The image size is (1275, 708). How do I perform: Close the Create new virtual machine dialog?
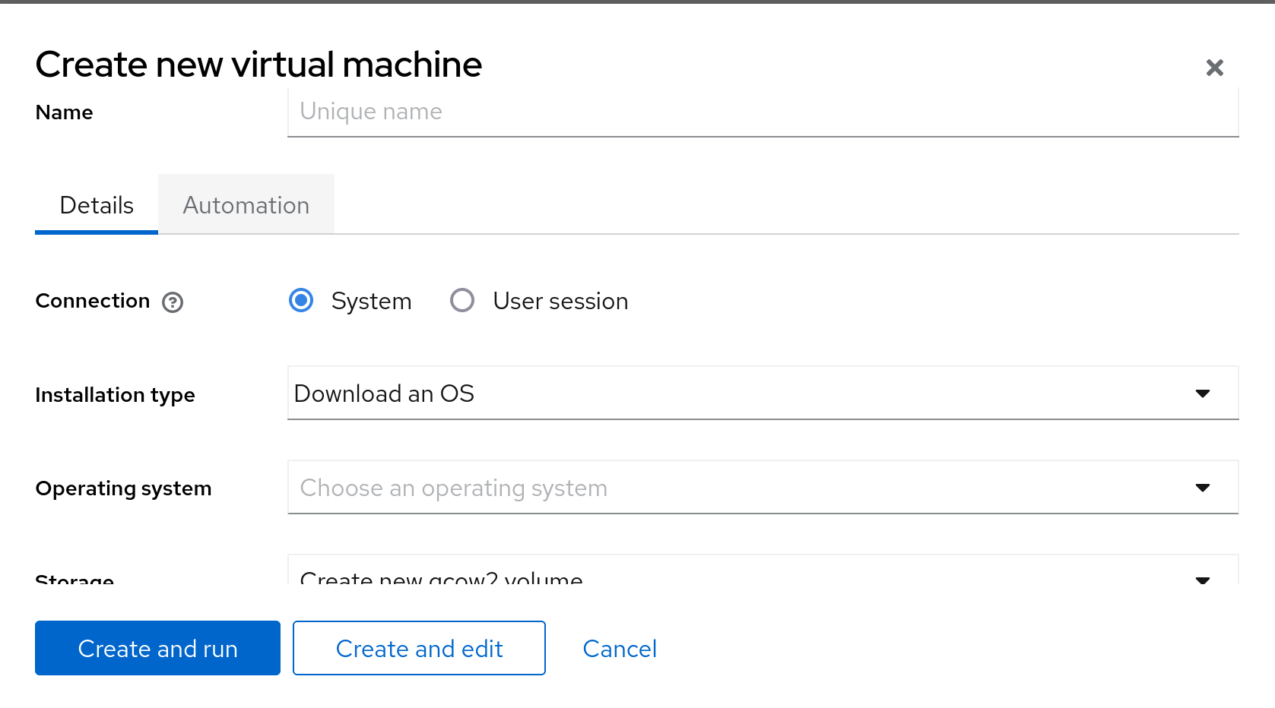pyautogui.click(x=1214, y=68)
